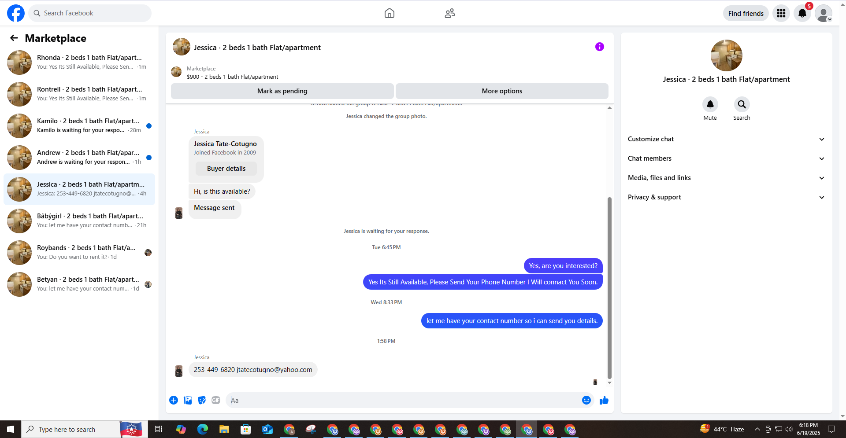
Task: Open the Rontrell conversation
Action: pyautogui.click(x=79, y=94)
